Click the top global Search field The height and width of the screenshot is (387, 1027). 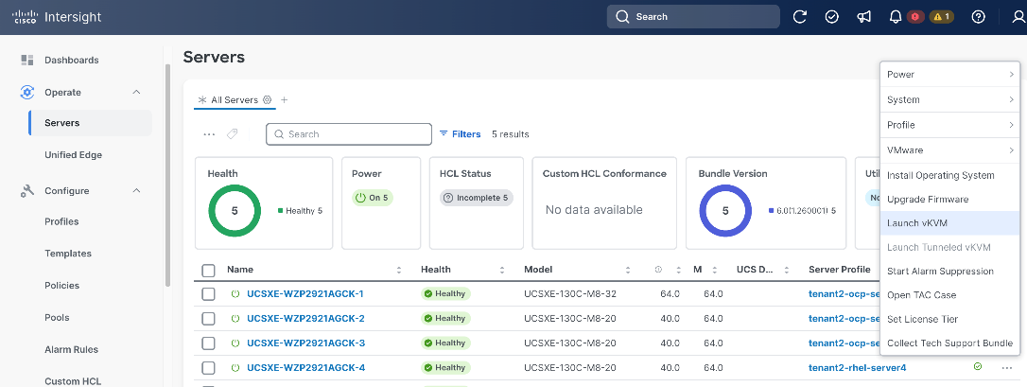(693, 17)
